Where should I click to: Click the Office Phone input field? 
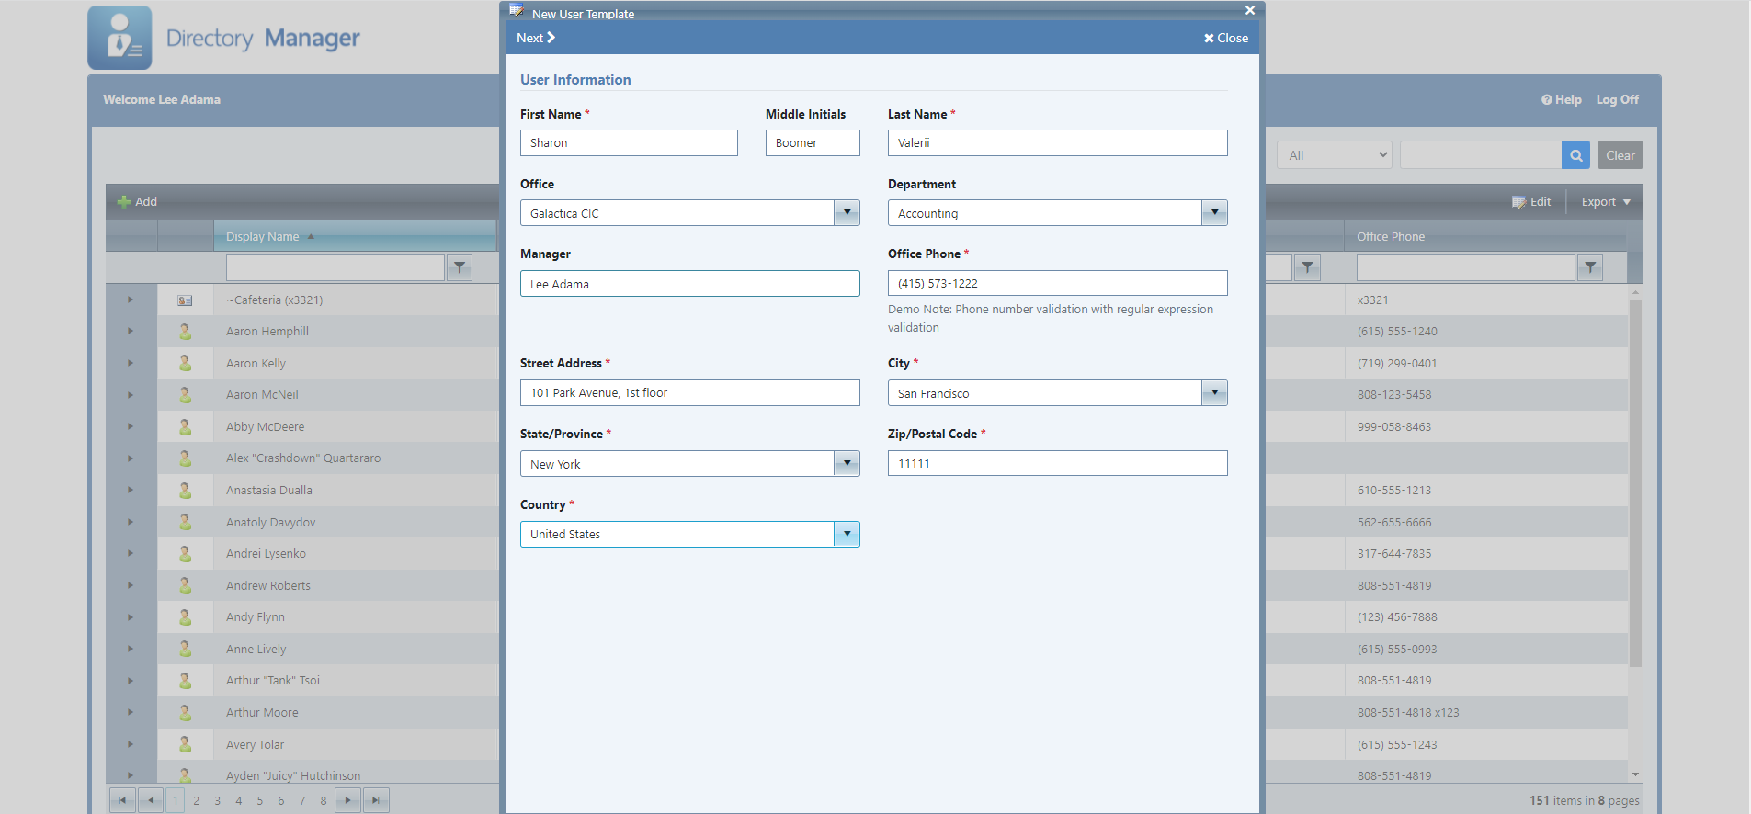point(1057,283)
